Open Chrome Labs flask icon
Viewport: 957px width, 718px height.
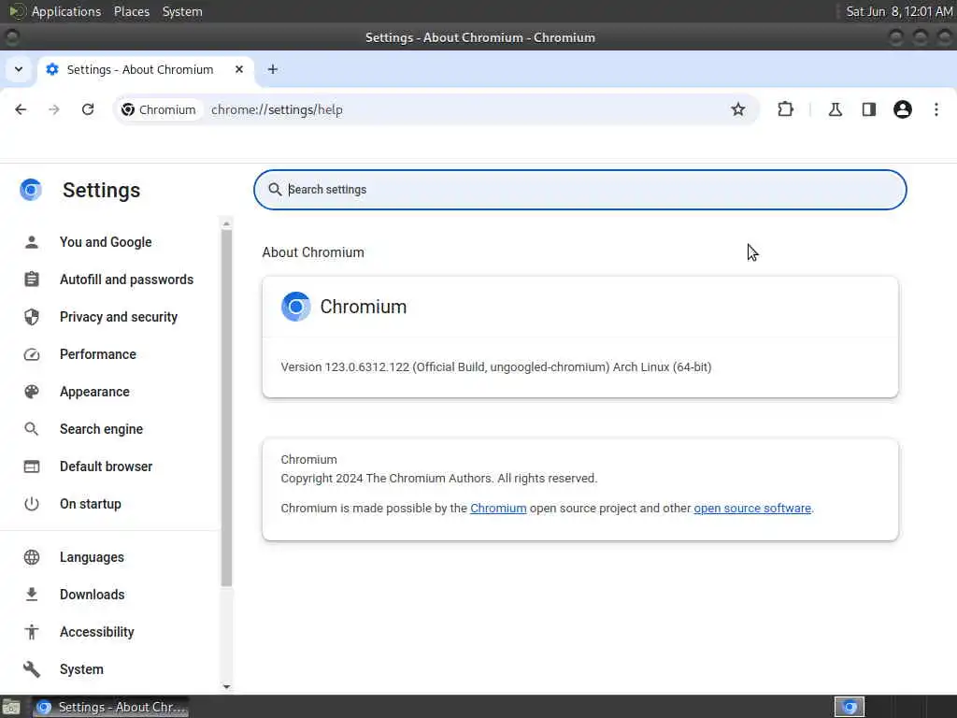(835, 109)
